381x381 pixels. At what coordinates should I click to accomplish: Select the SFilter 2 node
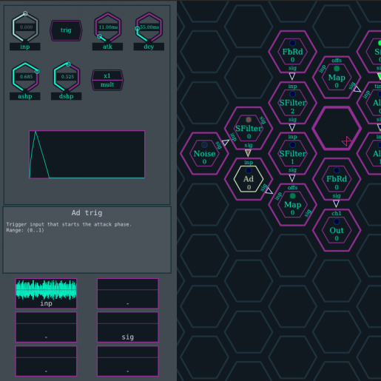point(292,103)
